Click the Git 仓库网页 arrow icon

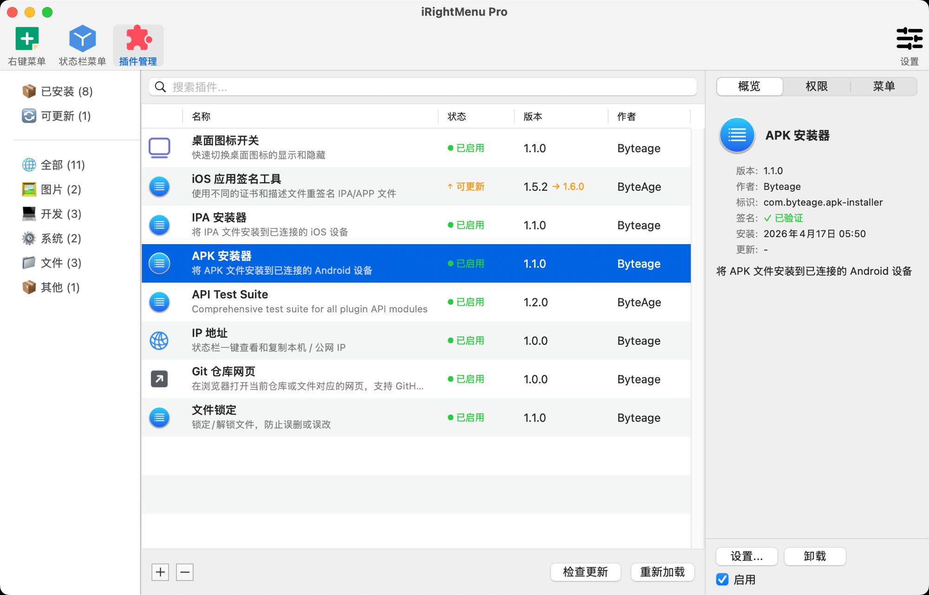159,379
